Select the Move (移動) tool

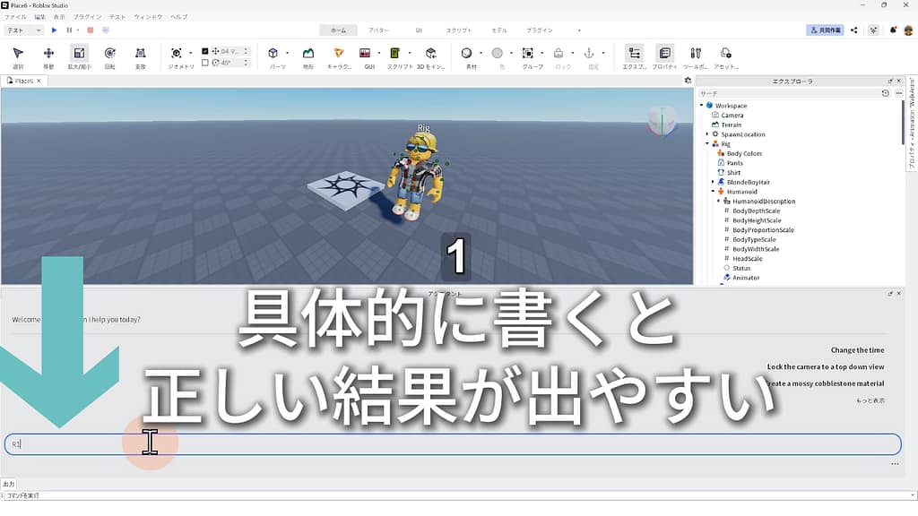pyautogui.click(x=48, y=56)
